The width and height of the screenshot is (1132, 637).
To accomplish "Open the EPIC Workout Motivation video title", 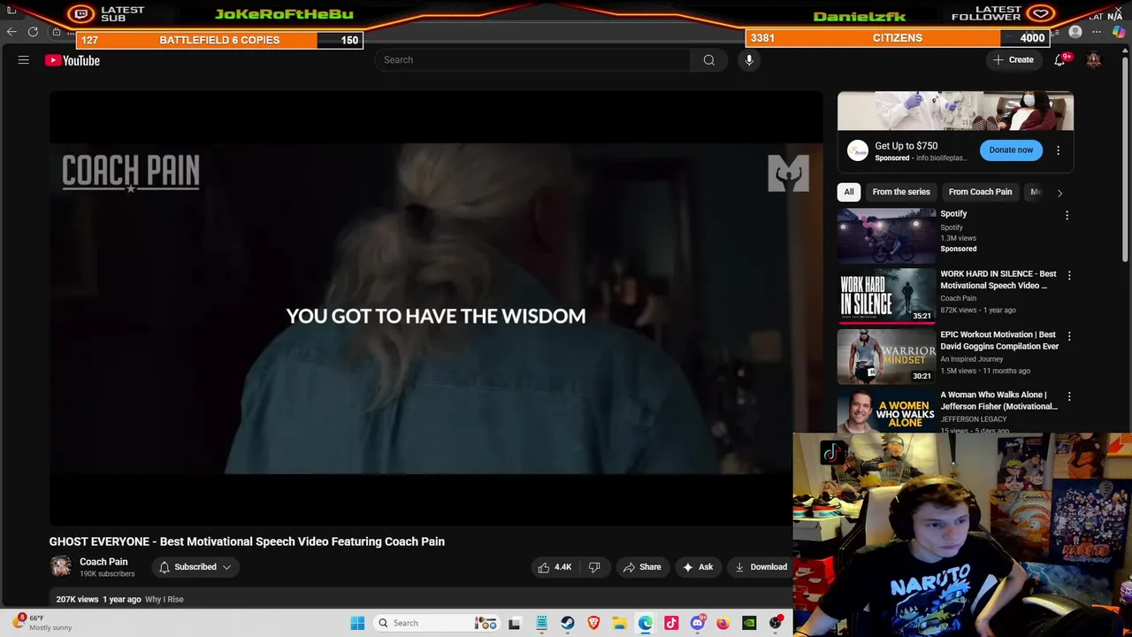I will [998, 341].
